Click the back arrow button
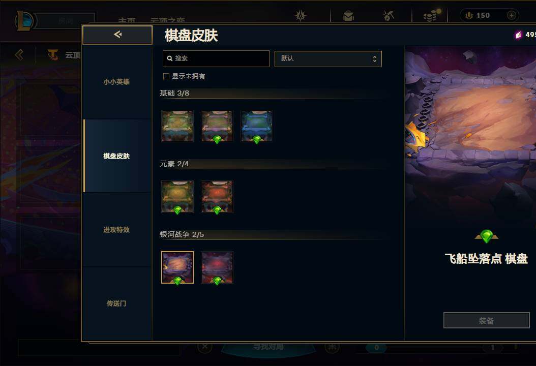 tap(117, 35)
